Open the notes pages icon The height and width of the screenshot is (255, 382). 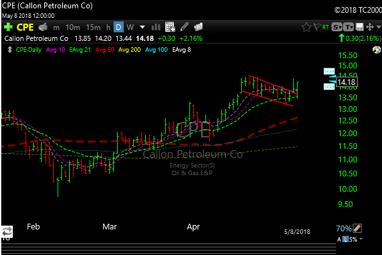198,27
